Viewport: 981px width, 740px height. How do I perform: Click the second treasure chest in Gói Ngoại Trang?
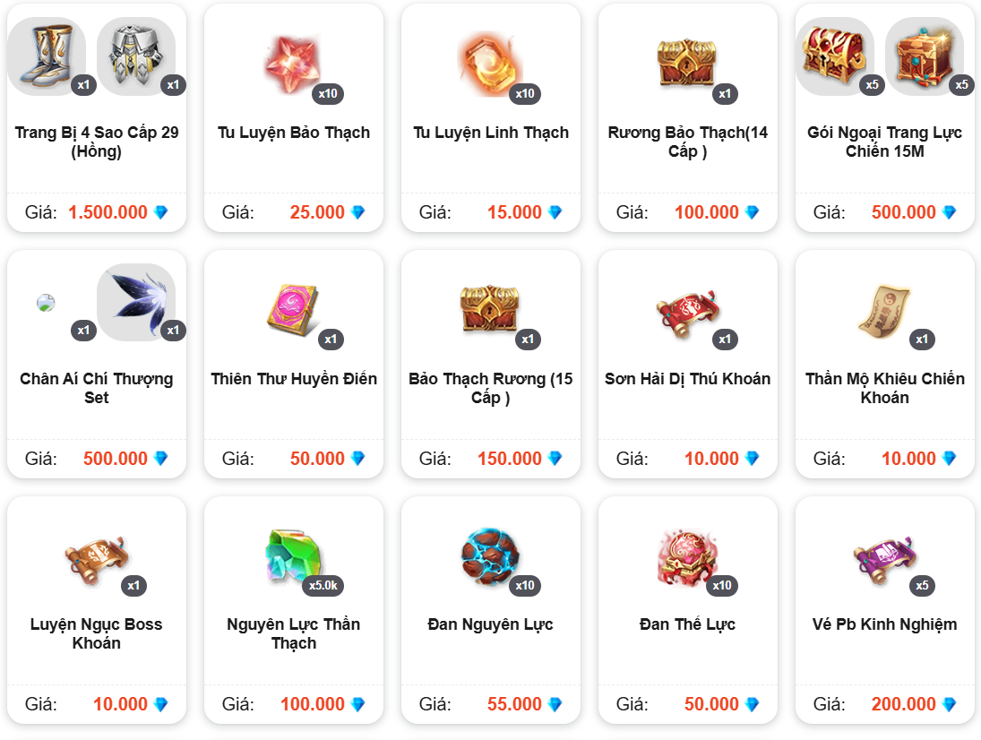[925, 56]
